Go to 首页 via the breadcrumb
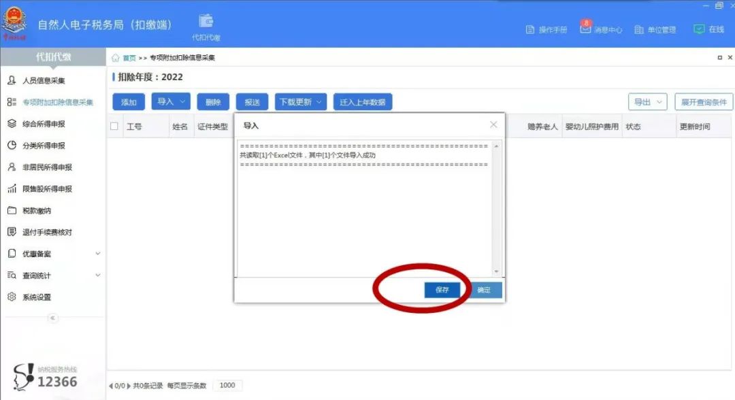Viewport: 735px width, 400px height. [x=128, y=58]
